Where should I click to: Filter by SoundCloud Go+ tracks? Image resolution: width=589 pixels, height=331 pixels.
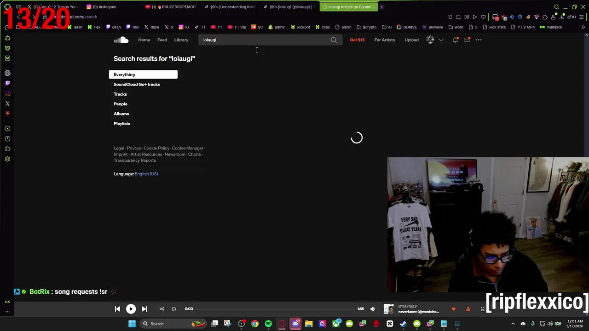[x=137, y=85]
